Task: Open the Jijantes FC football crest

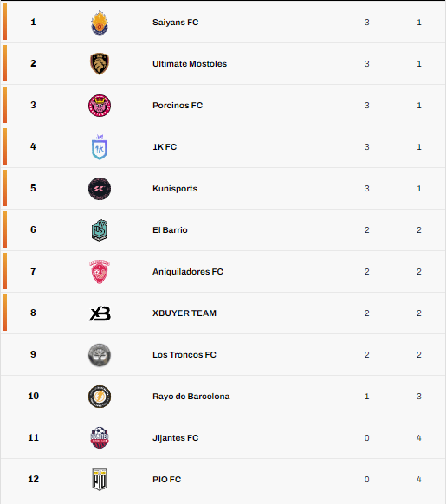Action: click(100, 438)
